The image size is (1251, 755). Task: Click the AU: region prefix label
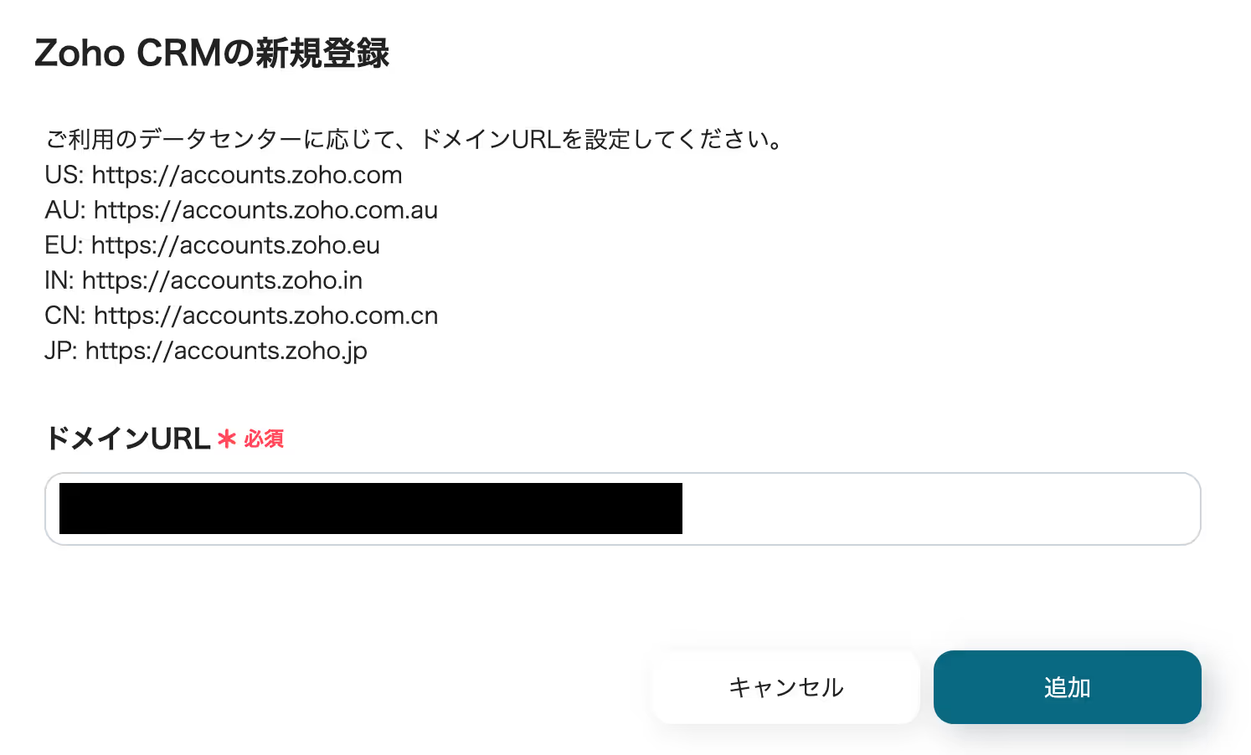click(65, 210)
